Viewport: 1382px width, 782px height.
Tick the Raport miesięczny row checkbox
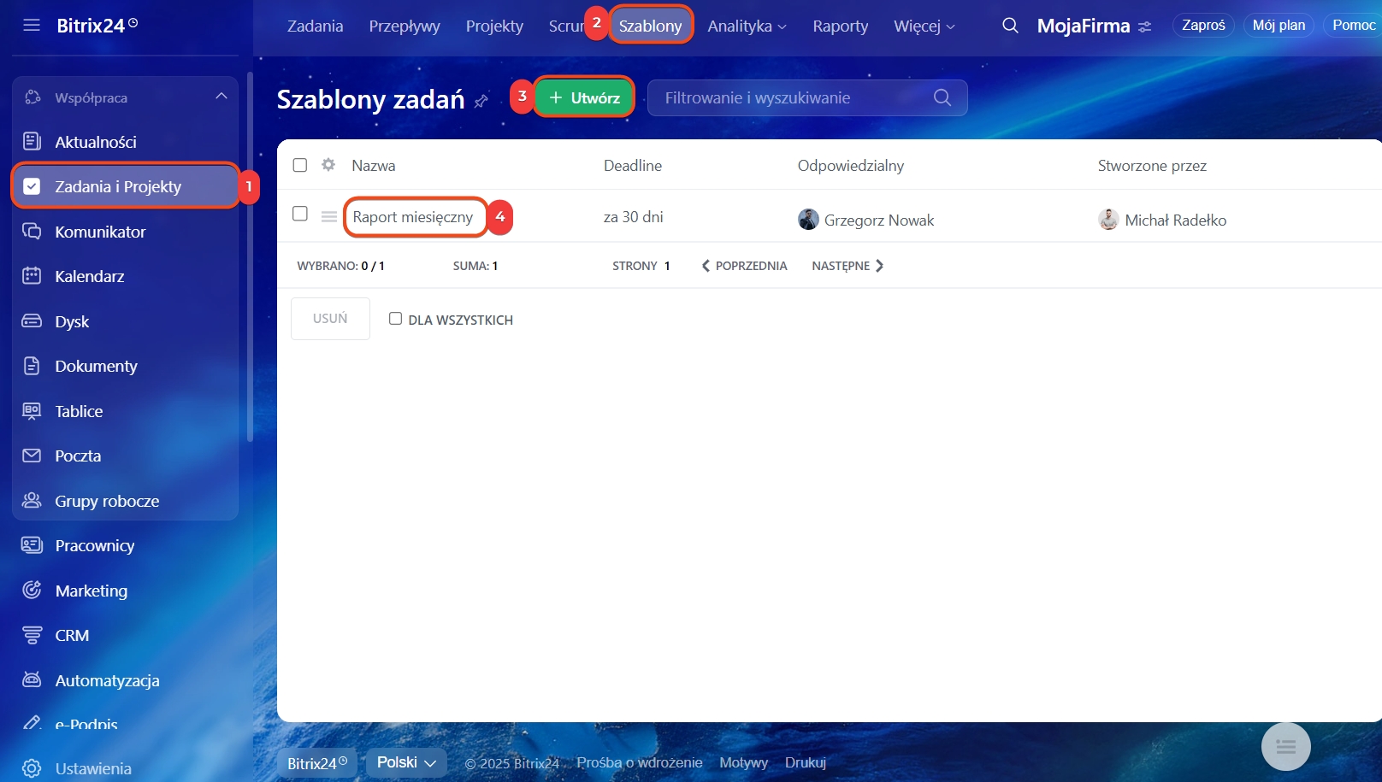300,214
